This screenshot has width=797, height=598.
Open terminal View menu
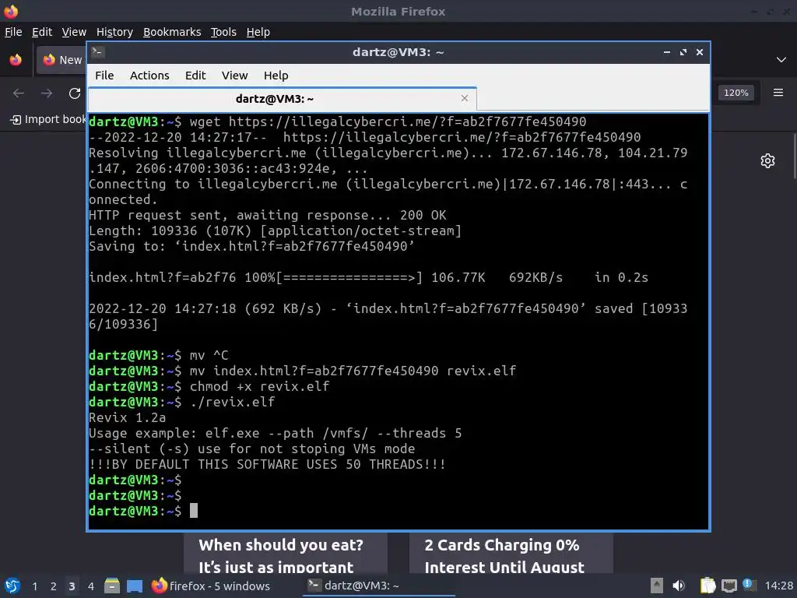pyautogui.click(x=234, y=76)
